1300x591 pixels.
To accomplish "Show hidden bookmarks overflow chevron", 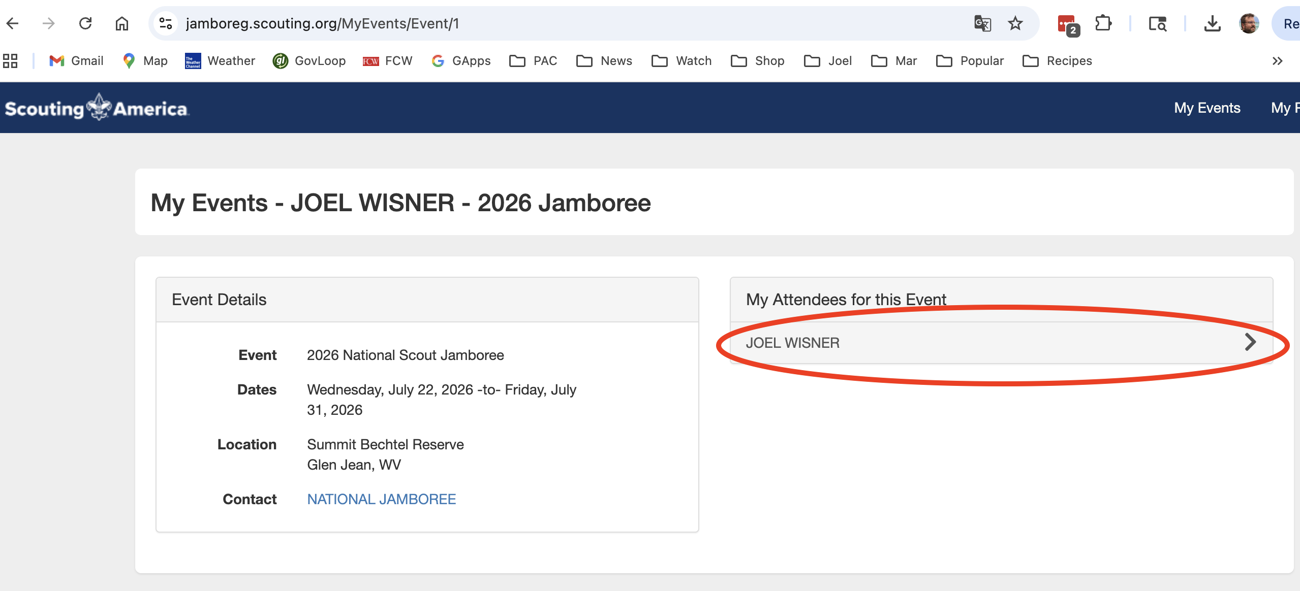I will coord(1277,61).
